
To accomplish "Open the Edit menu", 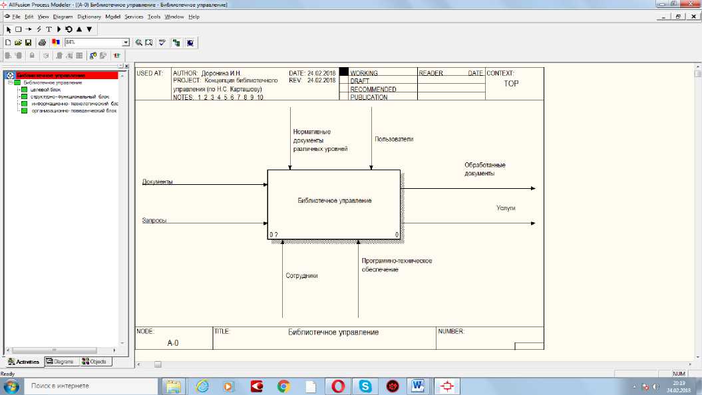I will click(29, 17).
